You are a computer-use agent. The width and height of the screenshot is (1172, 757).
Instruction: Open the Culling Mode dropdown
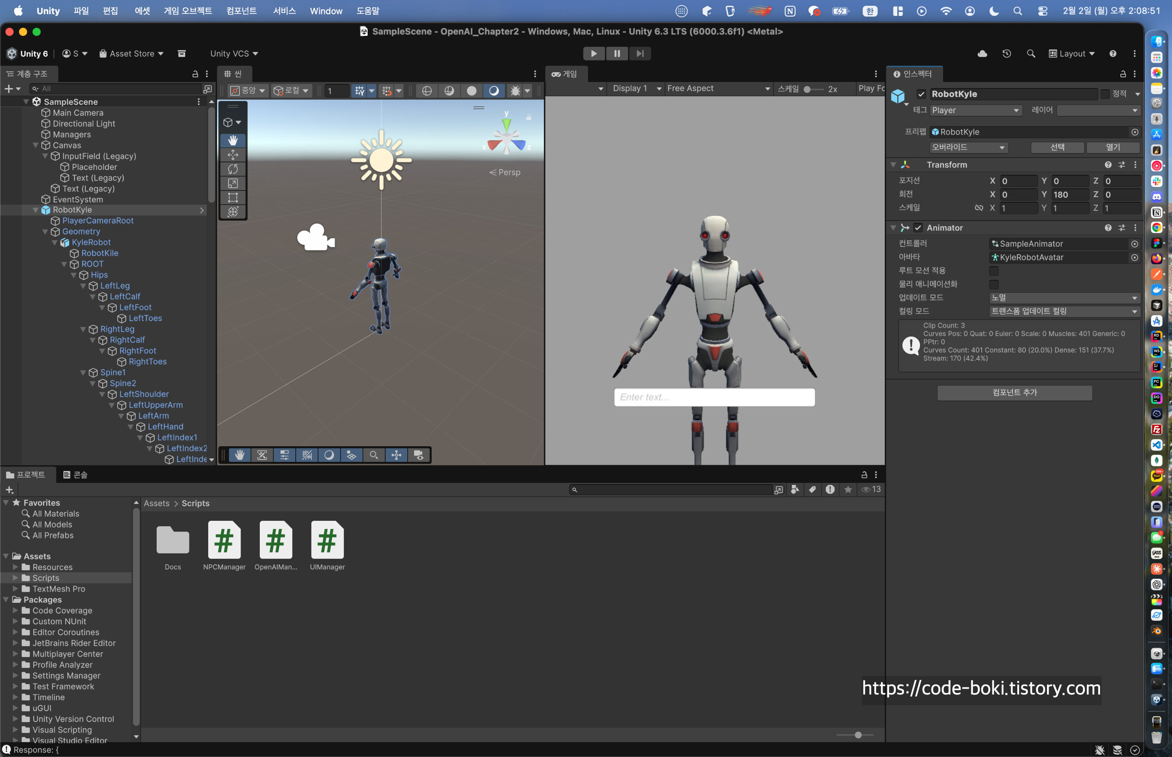point(1064,311)
